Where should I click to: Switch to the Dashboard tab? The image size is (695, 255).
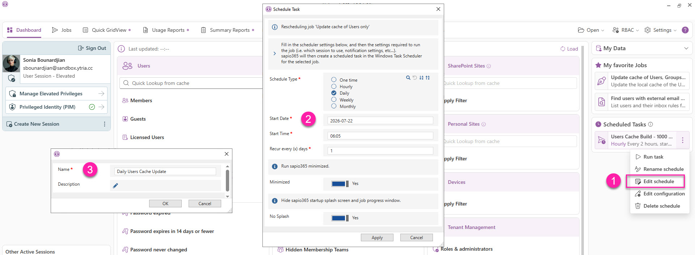pyautogui.click(x=24, y=30)
